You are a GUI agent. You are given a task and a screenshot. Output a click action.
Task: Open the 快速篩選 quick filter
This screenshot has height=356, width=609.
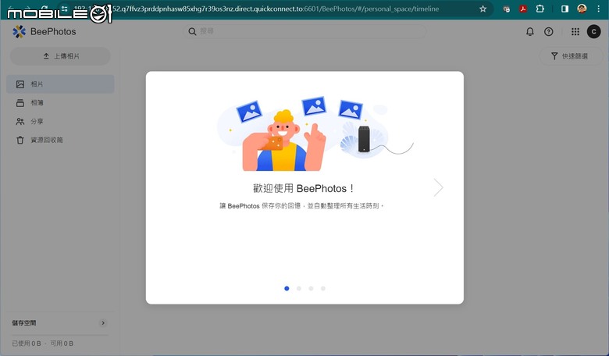(x=570, y=56)
